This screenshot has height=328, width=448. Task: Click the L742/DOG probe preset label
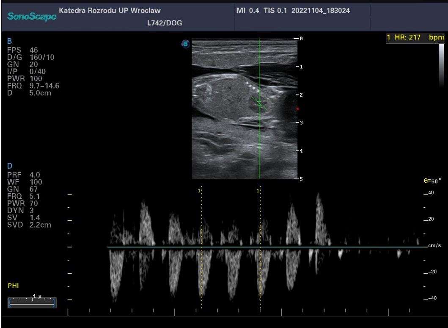(165, 23)
